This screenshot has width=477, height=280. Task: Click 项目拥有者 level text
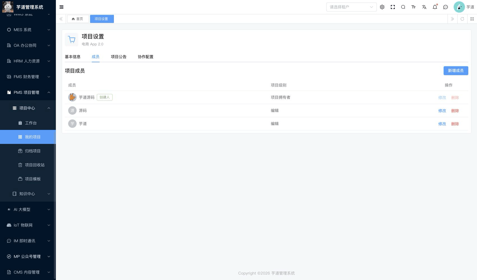tap(281, 97)
